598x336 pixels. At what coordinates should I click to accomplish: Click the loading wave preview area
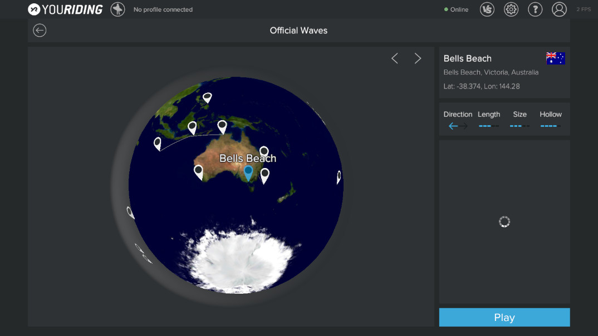(504, 222)
